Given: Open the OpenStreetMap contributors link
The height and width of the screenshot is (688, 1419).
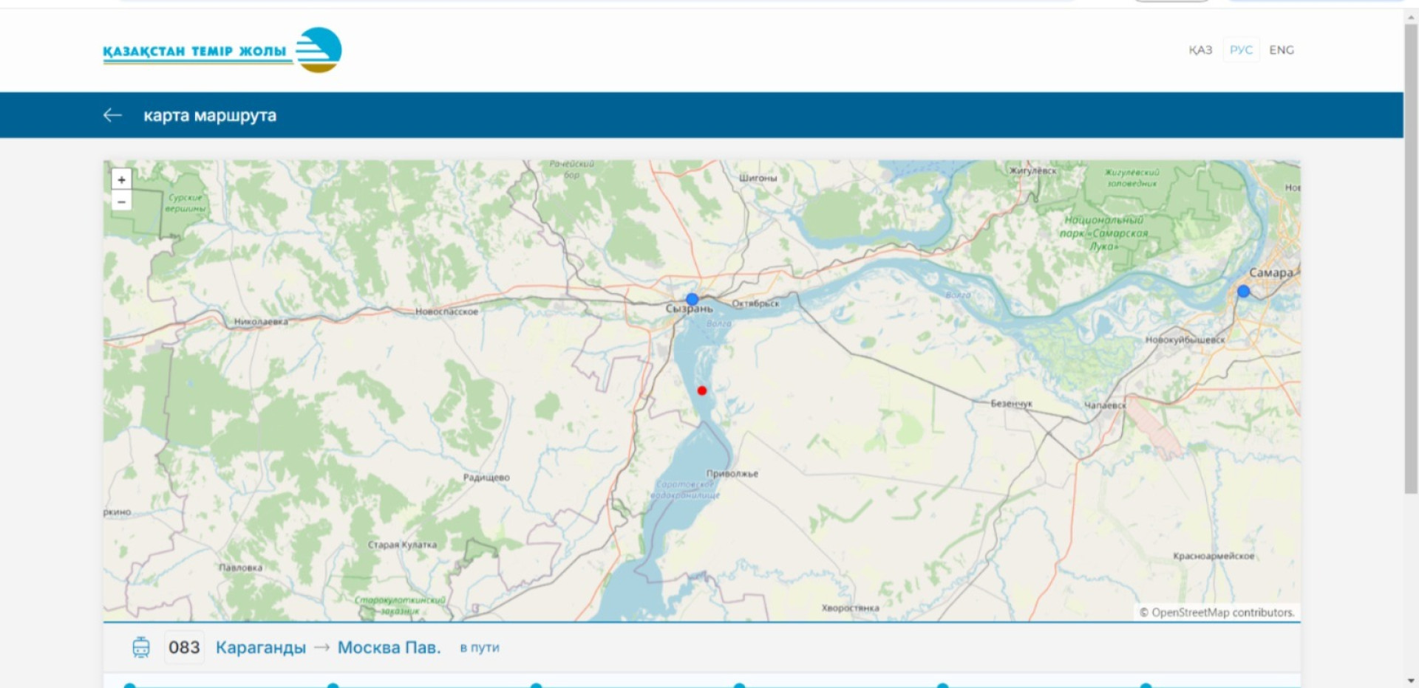Looking at the screenshot, I should 1222,613.
